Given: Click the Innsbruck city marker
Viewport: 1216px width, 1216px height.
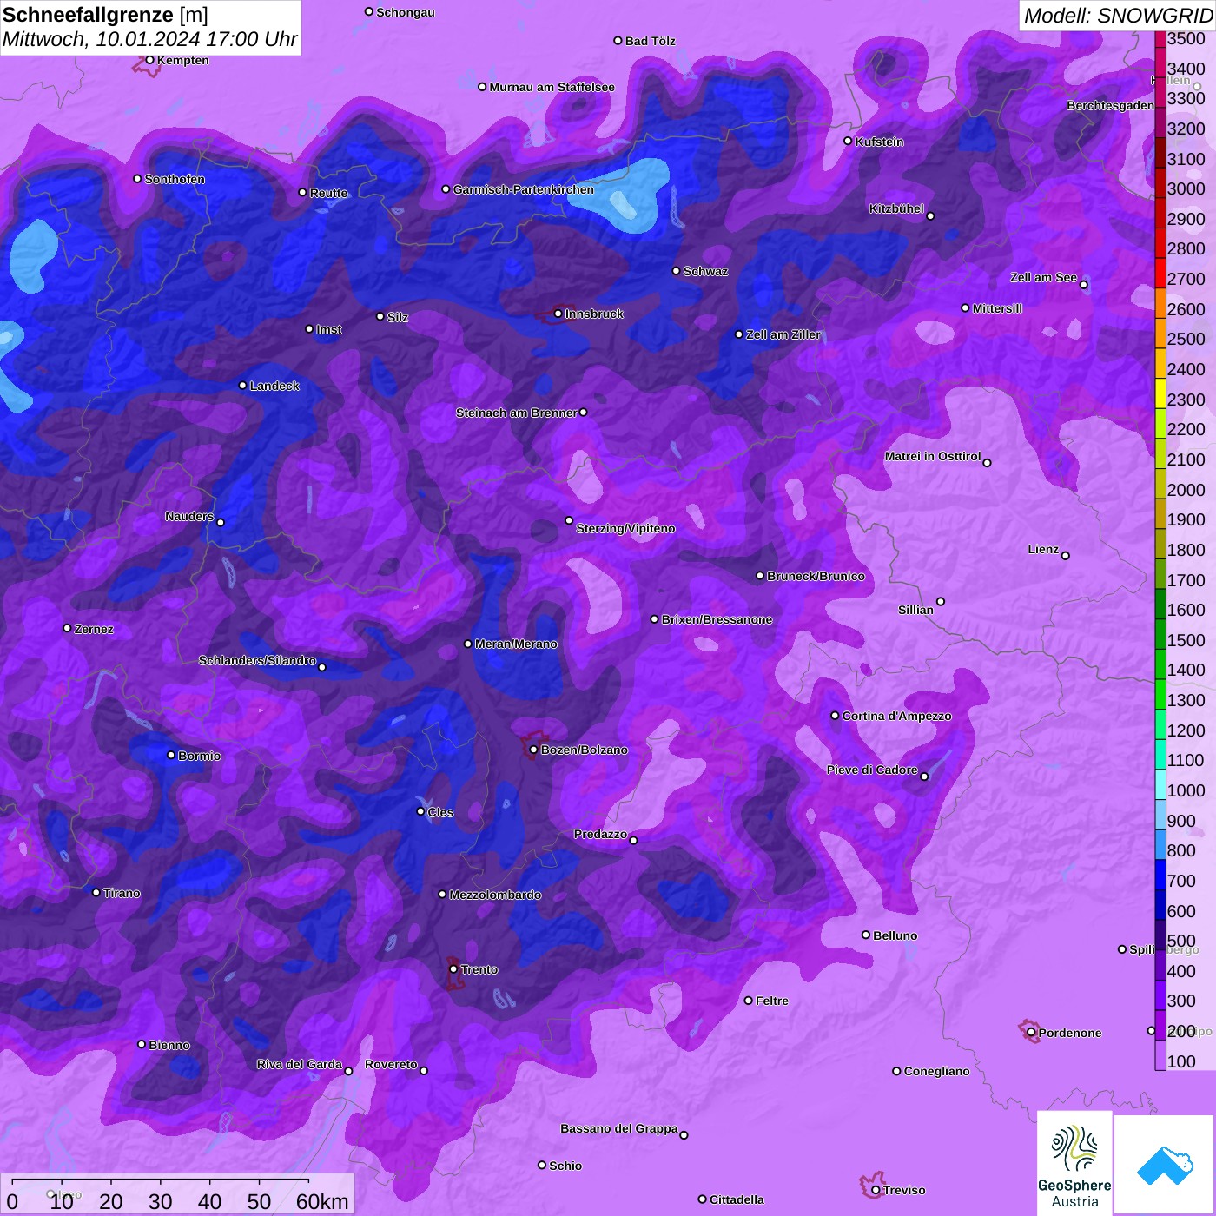Looking at the screenshot, I should tap(558, 314).
